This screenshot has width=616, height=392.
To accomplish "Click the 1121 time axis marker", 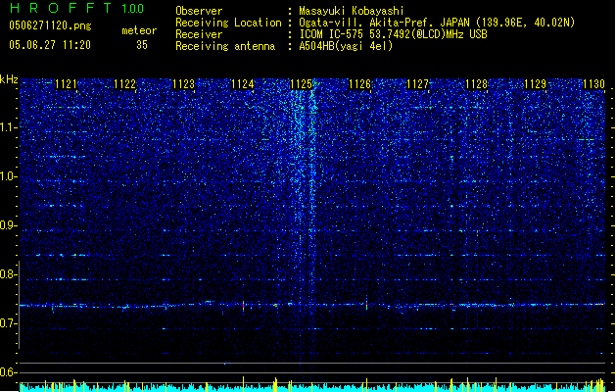I will [66, 84].
